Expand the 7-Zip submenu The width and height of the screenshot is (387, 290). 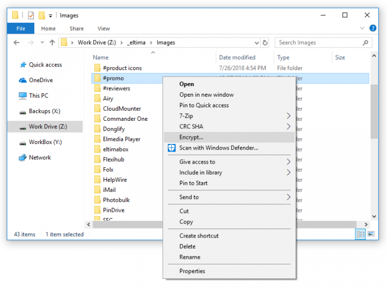[x=229, y=116]
